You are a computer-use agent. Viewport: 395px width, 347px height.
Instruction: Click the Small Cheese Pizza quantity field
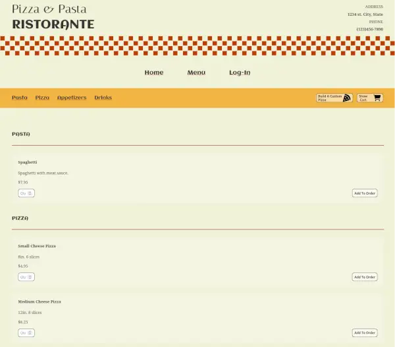26,277
